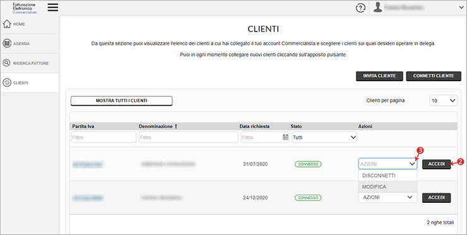Click the user profile avatar icon
The height and width of the screenshot is (235, 467).
click(x=377, y=8)
